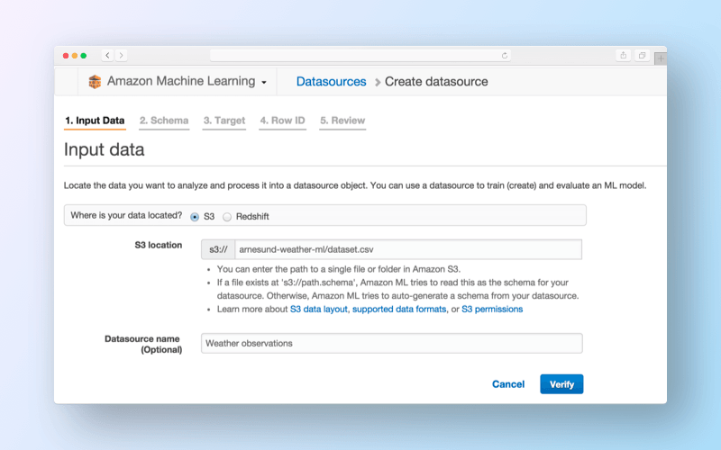721x450 pixels.
Task: Go back with the browser back arrow
Action: pos(107,56)
